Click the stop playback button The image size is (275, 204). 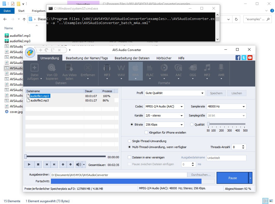pyautogui.click(x=38, y=164)
